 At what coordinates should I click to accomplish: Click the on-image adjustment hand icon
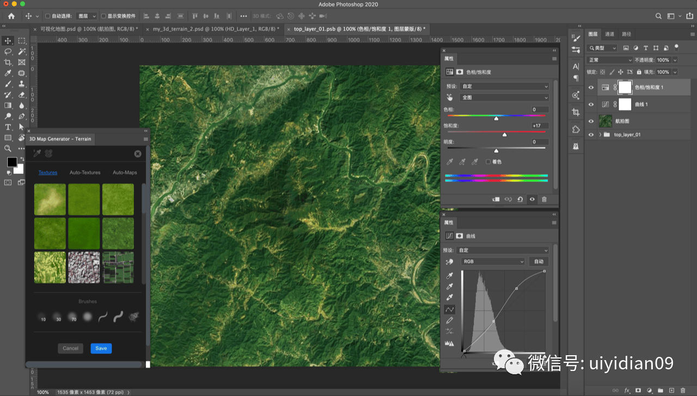(x=450, y=97)
